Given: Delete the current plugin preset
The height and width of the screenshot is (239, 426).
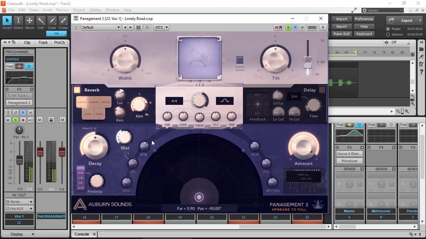Looking at the screenshot, I should pyautogui.click(x=147, y=27).
